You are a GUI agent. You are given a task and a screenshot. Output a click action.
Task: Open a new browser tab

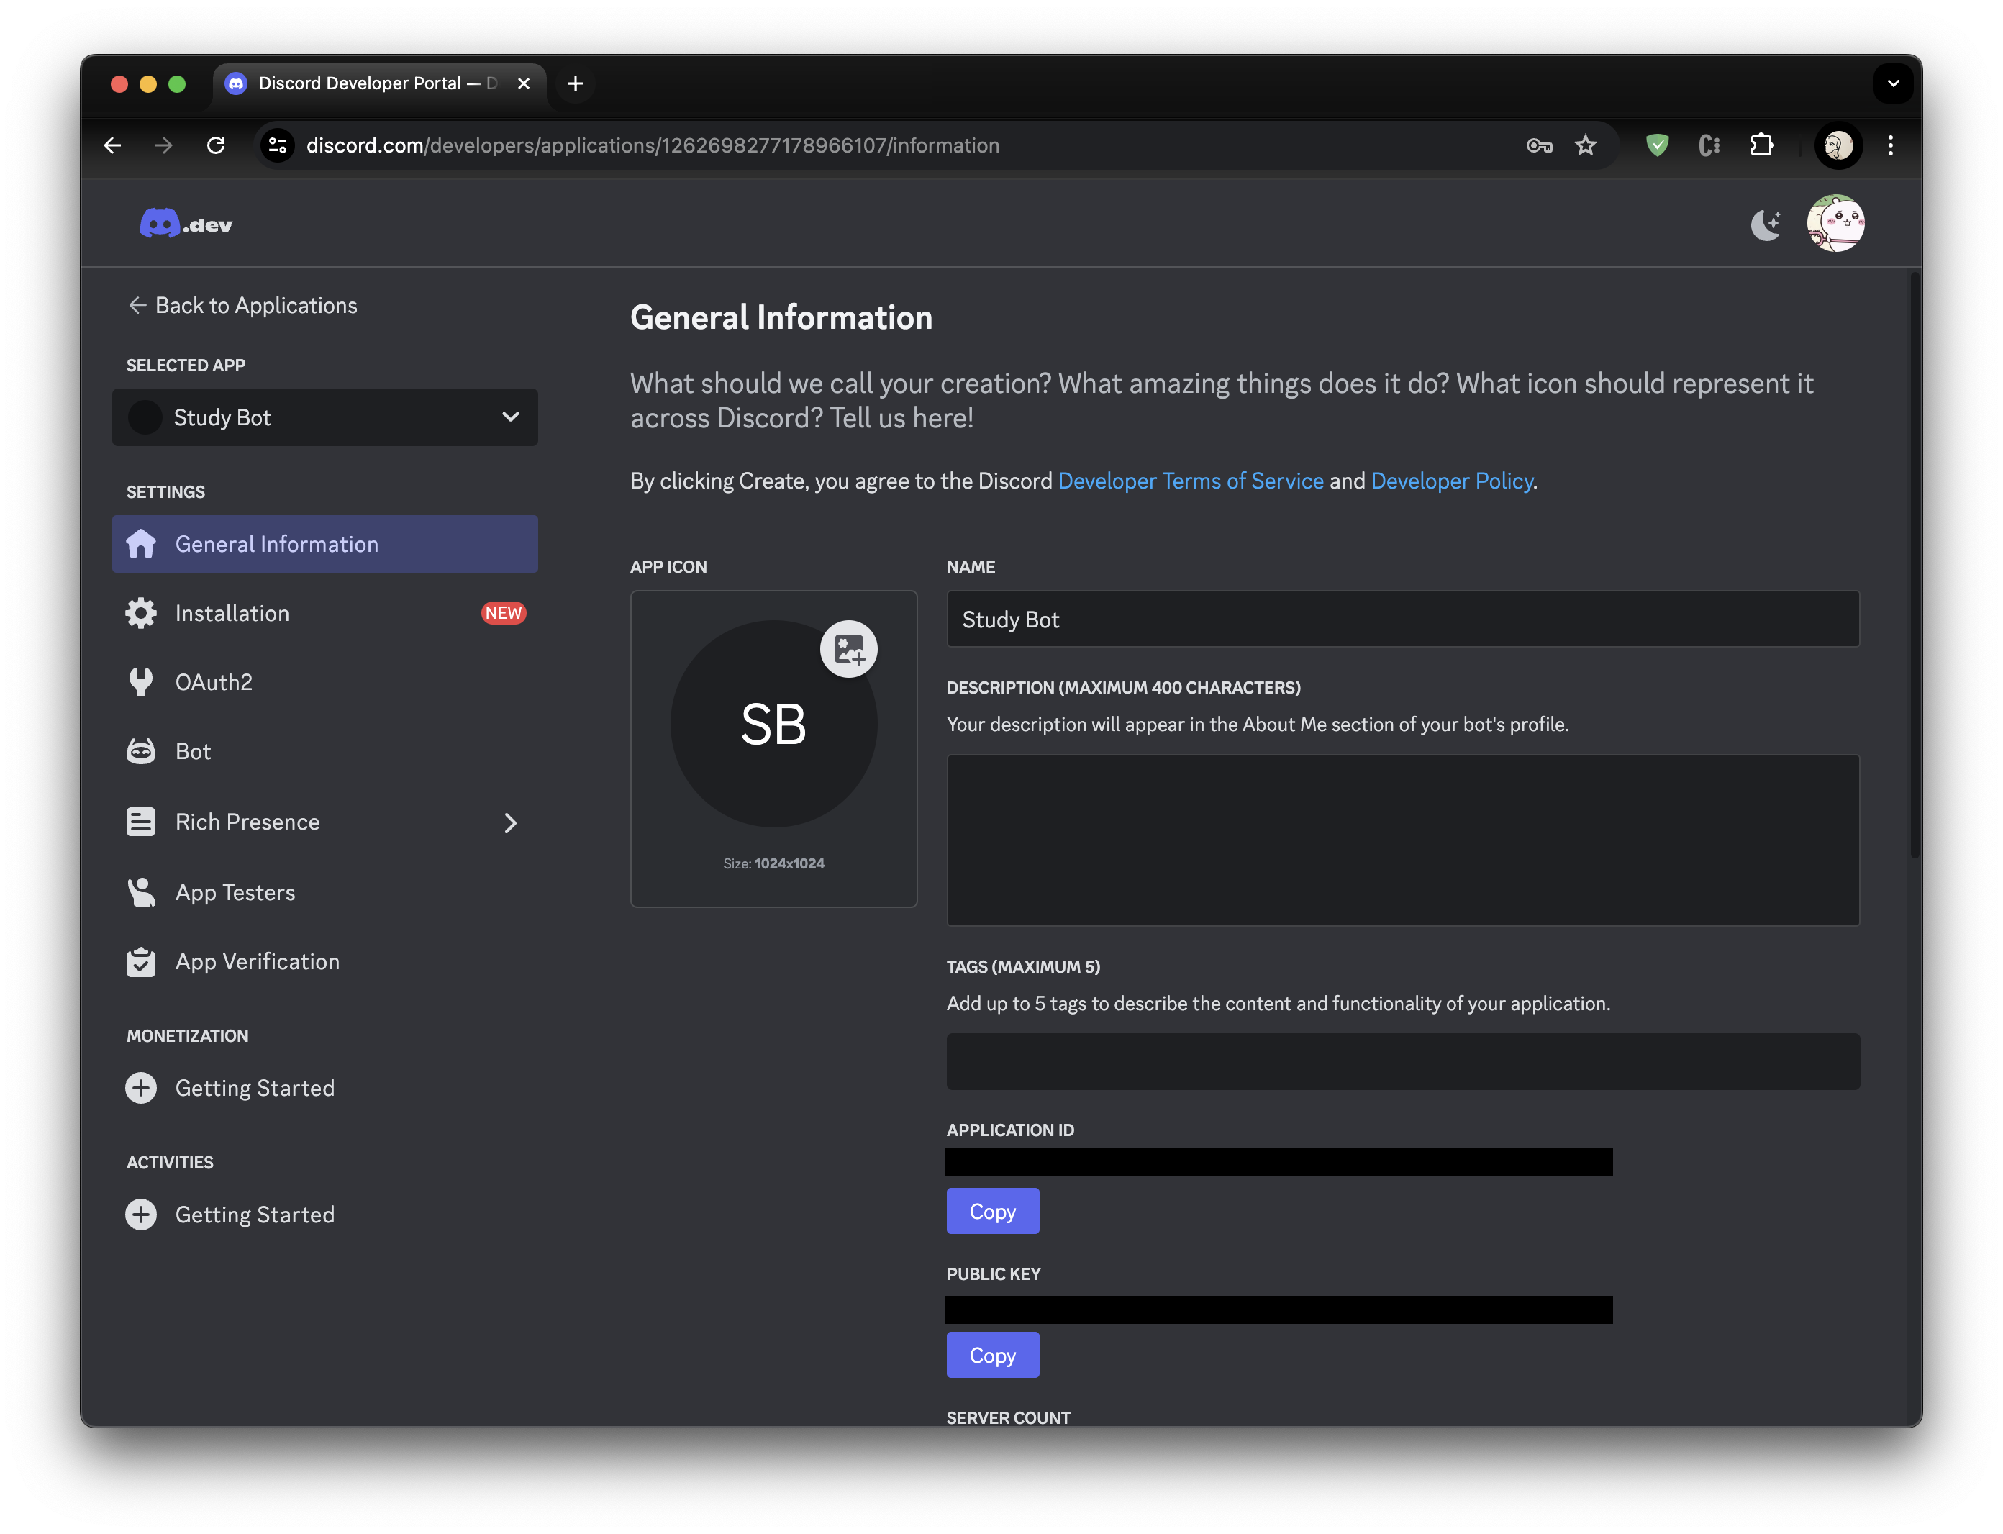click(575, 84)
